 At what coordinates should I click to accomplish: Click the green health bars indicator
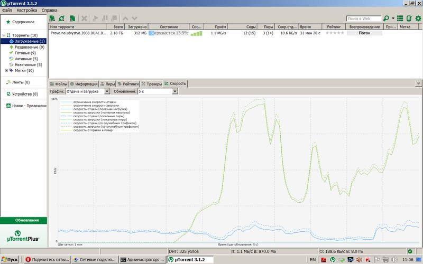(196, 33)
